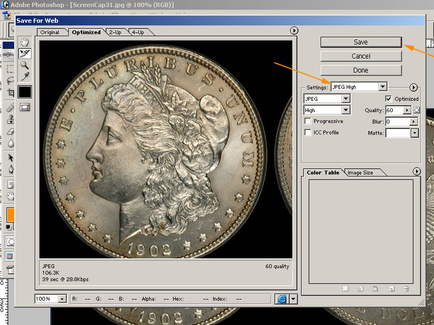Open the preview pane flyout menu arrow
Image resolution: width=434 pixels, height=325 pixels.
point(295,31)
